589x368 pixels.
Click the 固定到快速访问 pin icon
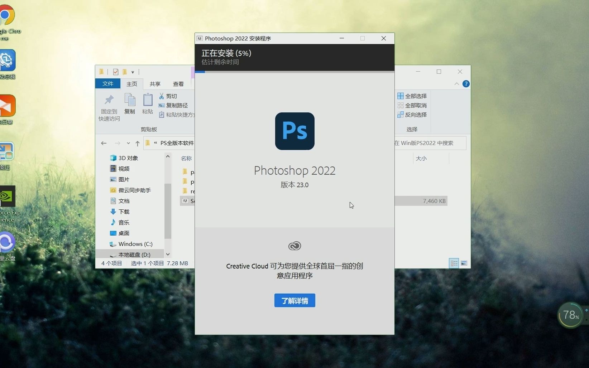109,100
